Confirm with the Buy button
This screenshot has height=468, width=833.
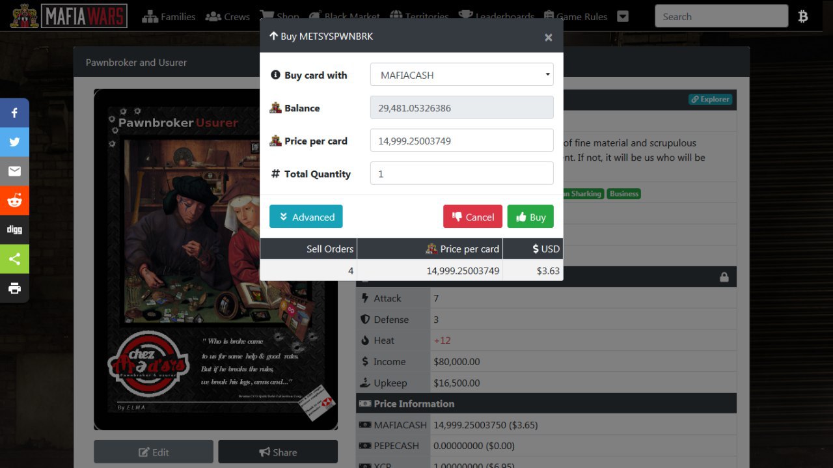tap(530, 217)
